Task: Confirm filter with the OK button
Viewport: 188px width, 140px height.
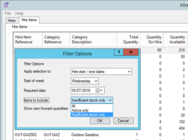Action: [100, 121]
